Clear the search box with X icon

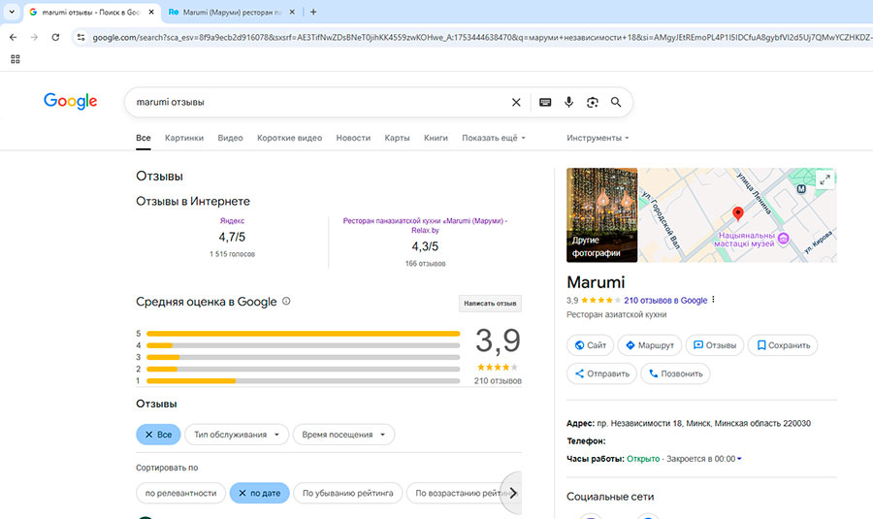tap(516, 102)
